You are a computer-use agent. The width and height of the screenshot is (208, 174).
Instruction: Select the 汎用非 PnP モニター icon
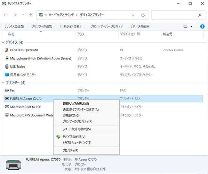(x=7, y=75)
